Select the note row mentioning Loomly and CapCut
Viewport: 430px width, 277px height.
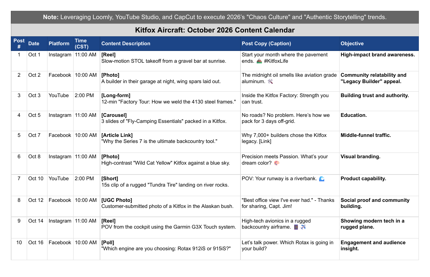tap(215, 17)
